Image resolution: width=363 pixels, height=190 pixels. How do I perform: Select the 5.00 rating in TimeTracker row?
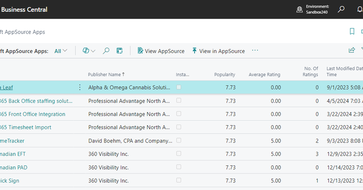(276, 141)
